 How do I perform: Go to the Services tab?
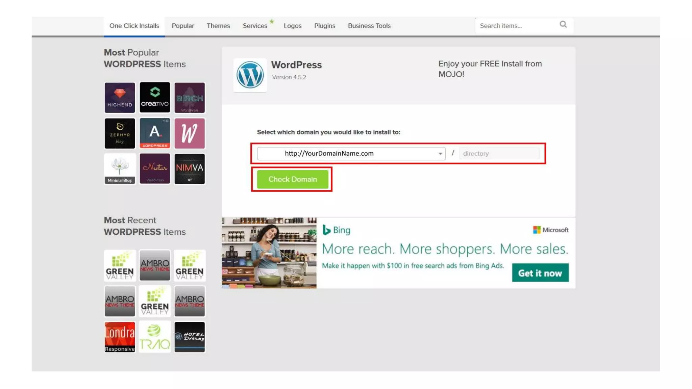click(x=255, y=26)
